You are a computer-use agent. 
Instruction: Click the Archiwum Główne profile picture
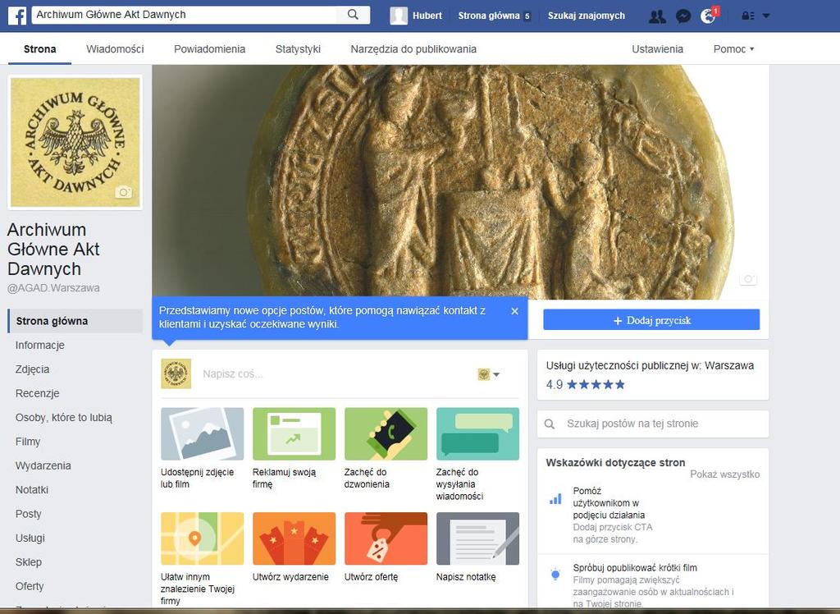(x=75, y=142)
